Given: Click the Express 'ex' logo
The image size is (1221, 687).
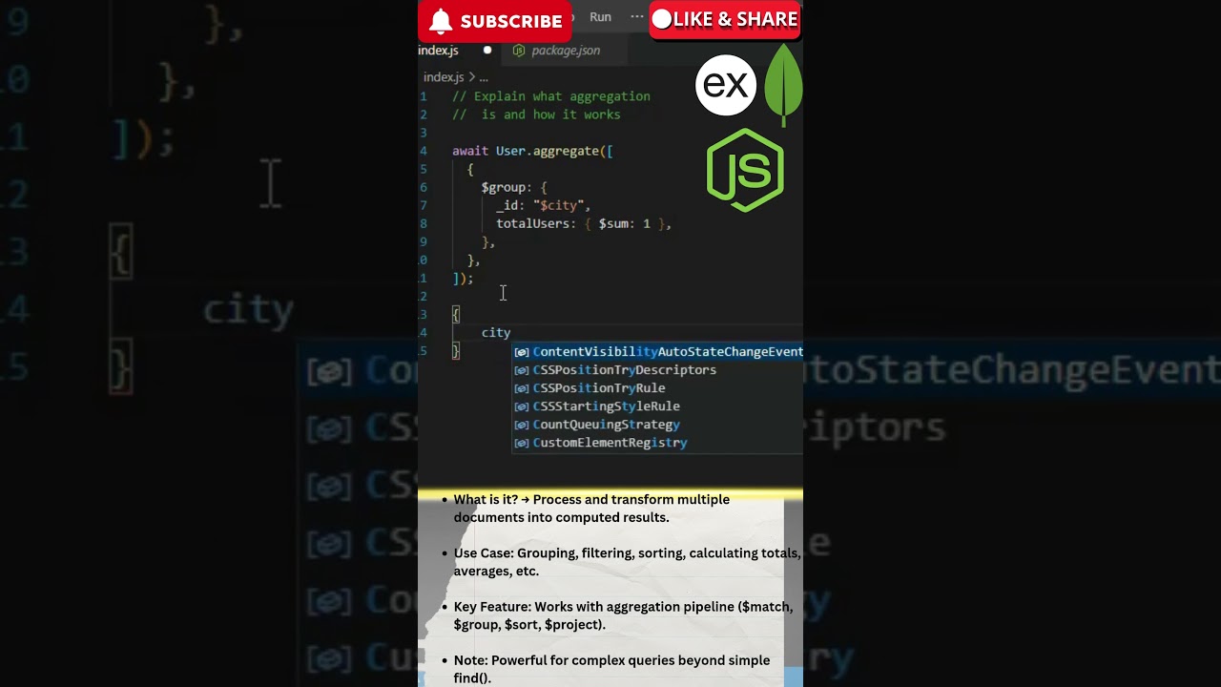Looking at the screenshot, I should [726, 85].
